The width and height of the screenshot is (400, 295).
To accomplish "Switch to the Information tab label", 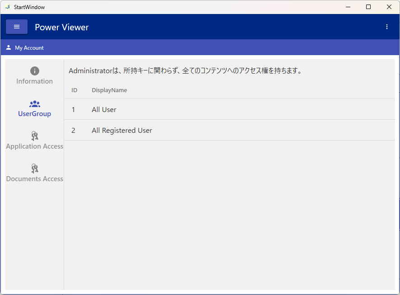I will pyautogui.click(x=35, y=81).
